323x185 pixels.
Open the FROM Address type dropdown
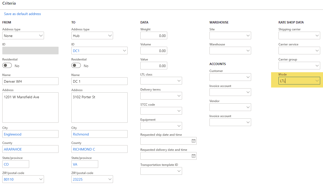click(41, 36)
